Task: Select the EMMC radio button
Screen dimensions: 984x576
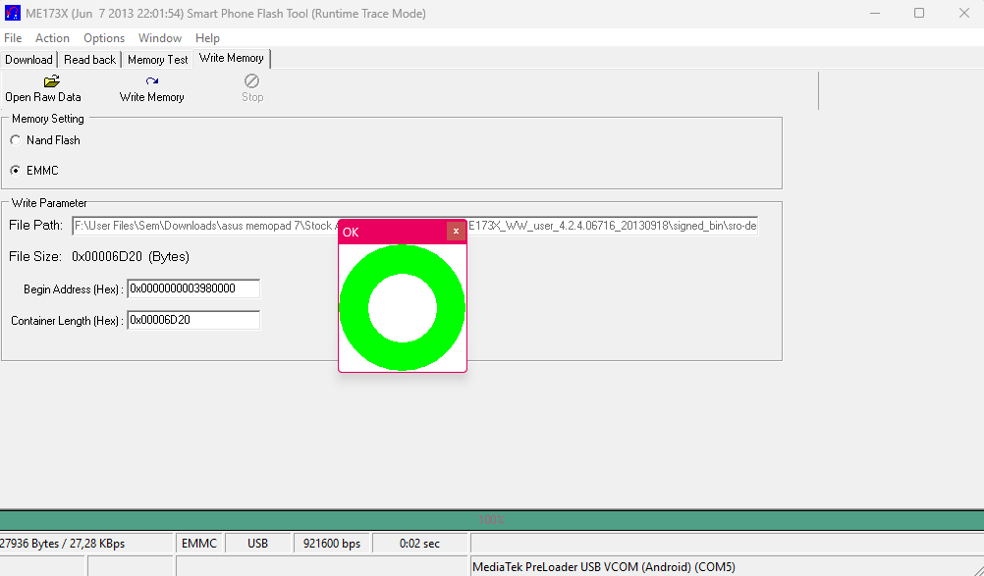Action: pos(16,171)
